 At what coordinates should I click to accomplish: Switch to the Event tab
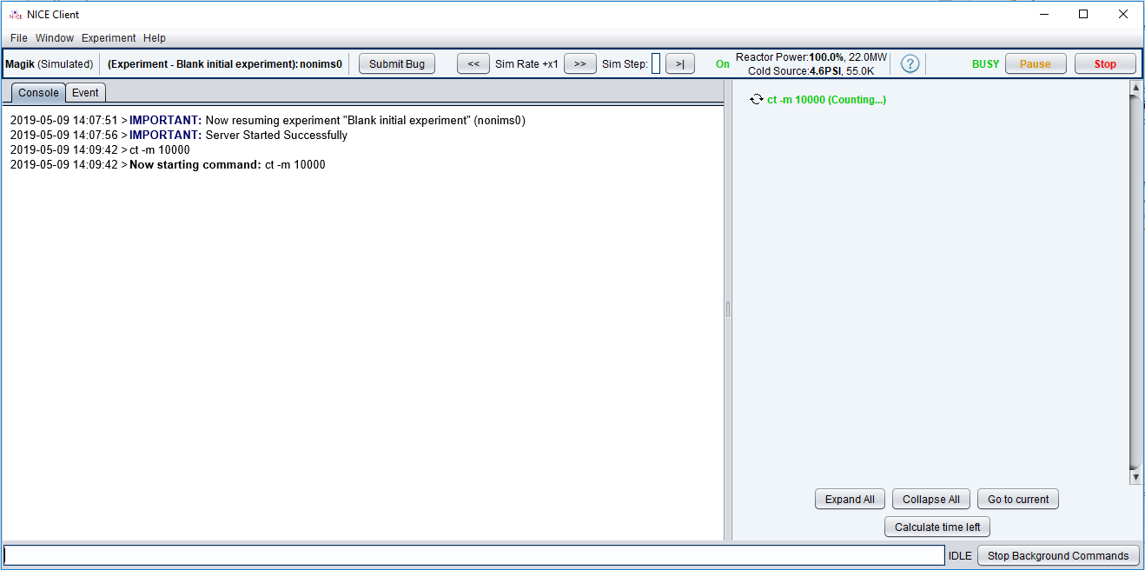(x=85, y=93)
